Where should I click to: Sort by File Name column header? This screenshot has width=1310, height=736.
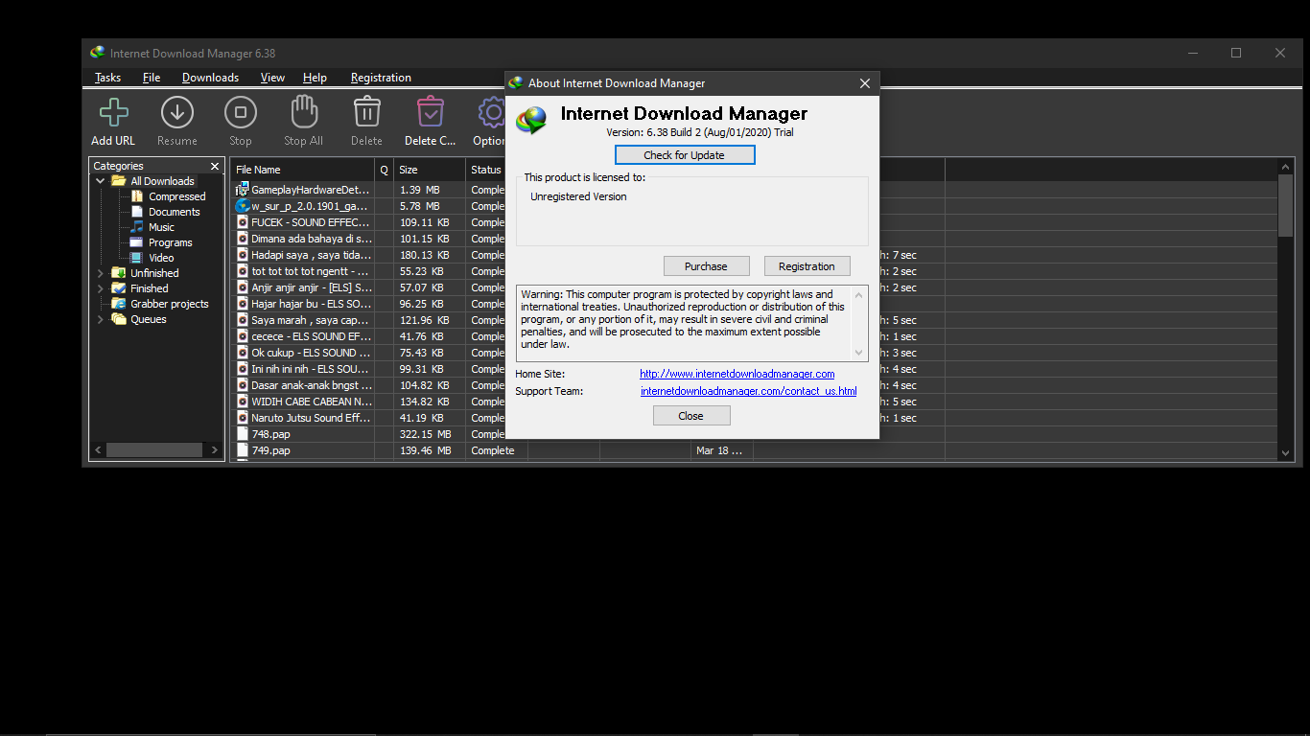pyautogui.click(x=302, y=170)
